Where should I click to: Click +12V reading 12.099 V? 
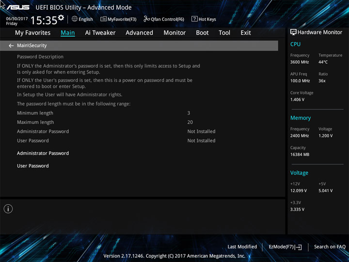(x=299, y=191)
